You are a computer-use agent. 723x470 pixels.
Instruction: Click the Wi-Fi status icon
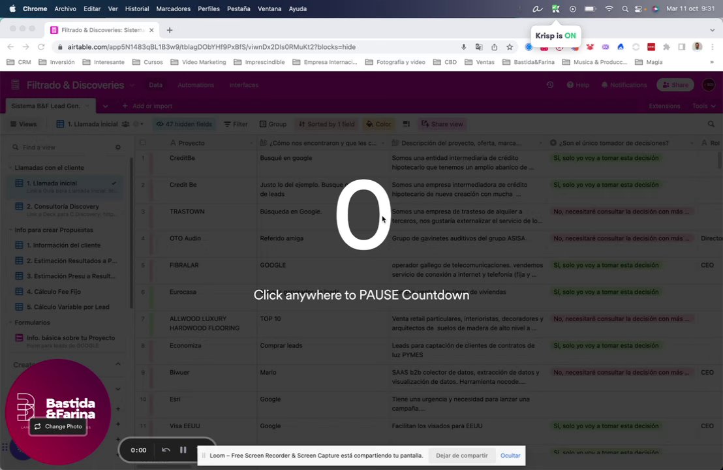(609, 8)
